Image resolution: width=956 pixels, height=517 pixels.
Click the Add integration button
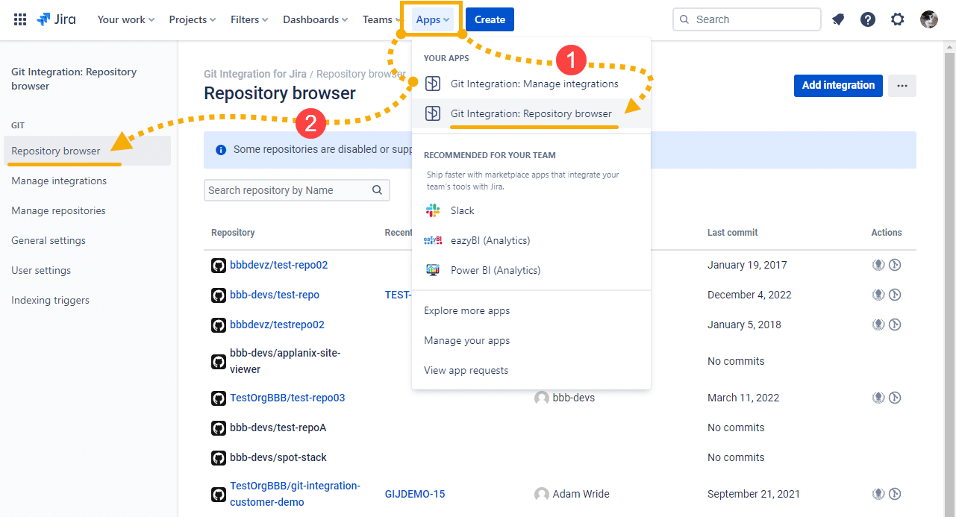point(837,85)
